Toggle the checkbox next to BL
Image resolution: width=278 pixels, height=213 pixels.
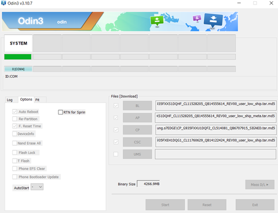pos(116,105)
